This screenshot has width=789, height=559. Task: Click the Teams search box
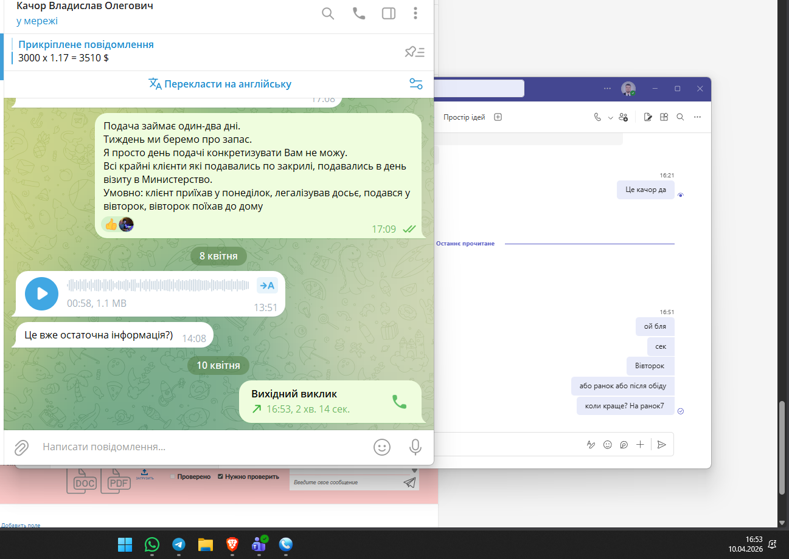(480, 89)
